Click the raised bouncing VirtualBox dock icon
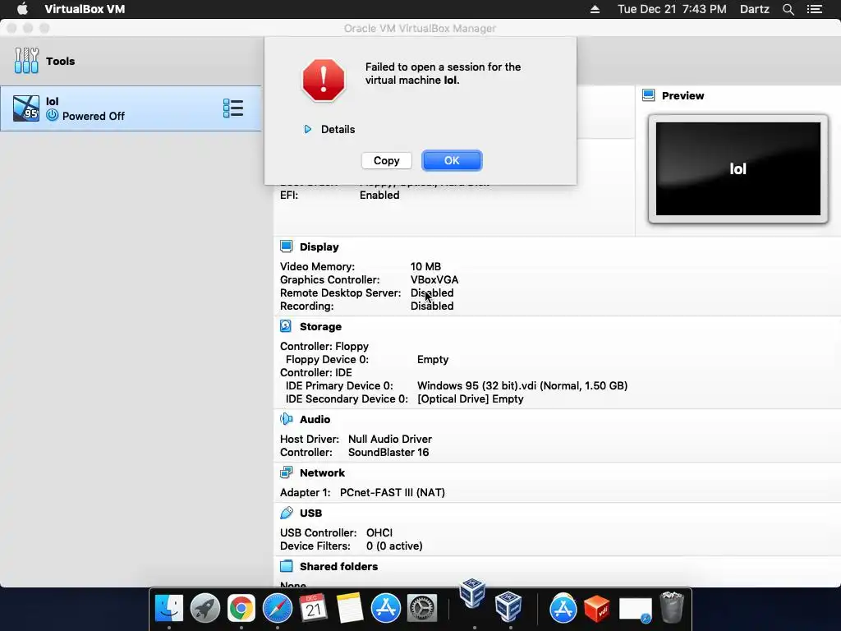The height and width of the screenshot is (631, 841). pos(472,593)
